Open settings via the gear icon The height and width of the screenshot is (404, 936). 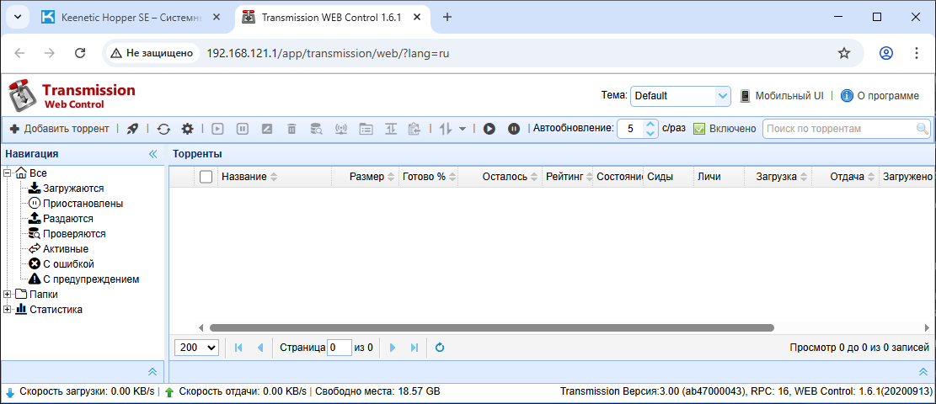pyautogui.click(x=187, y=129)
